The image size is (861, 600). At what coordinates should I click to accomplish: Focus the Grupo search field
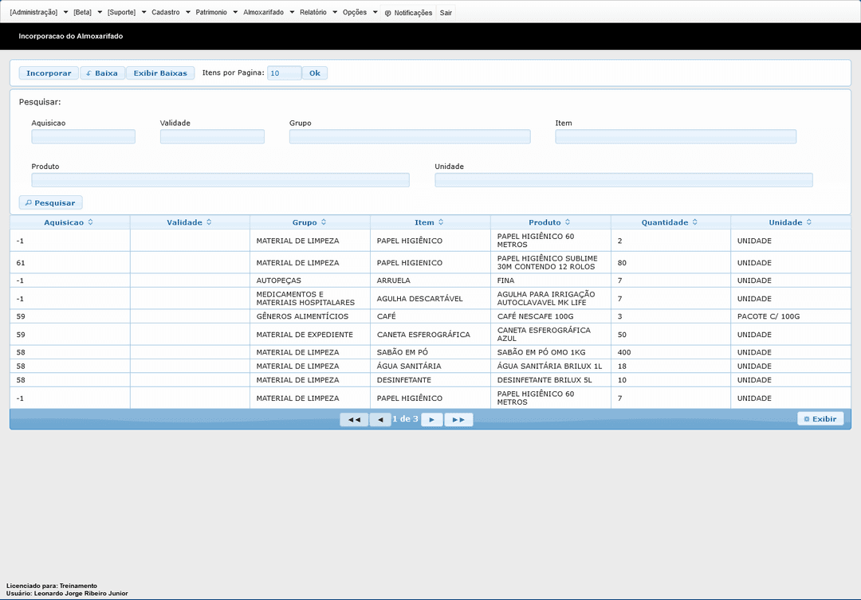pos(410,137)
